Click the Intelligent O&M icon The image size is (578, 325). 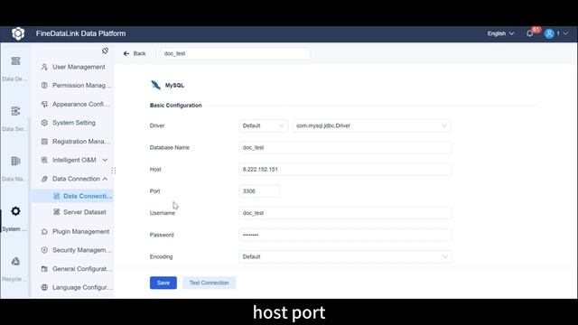point(44,160)
